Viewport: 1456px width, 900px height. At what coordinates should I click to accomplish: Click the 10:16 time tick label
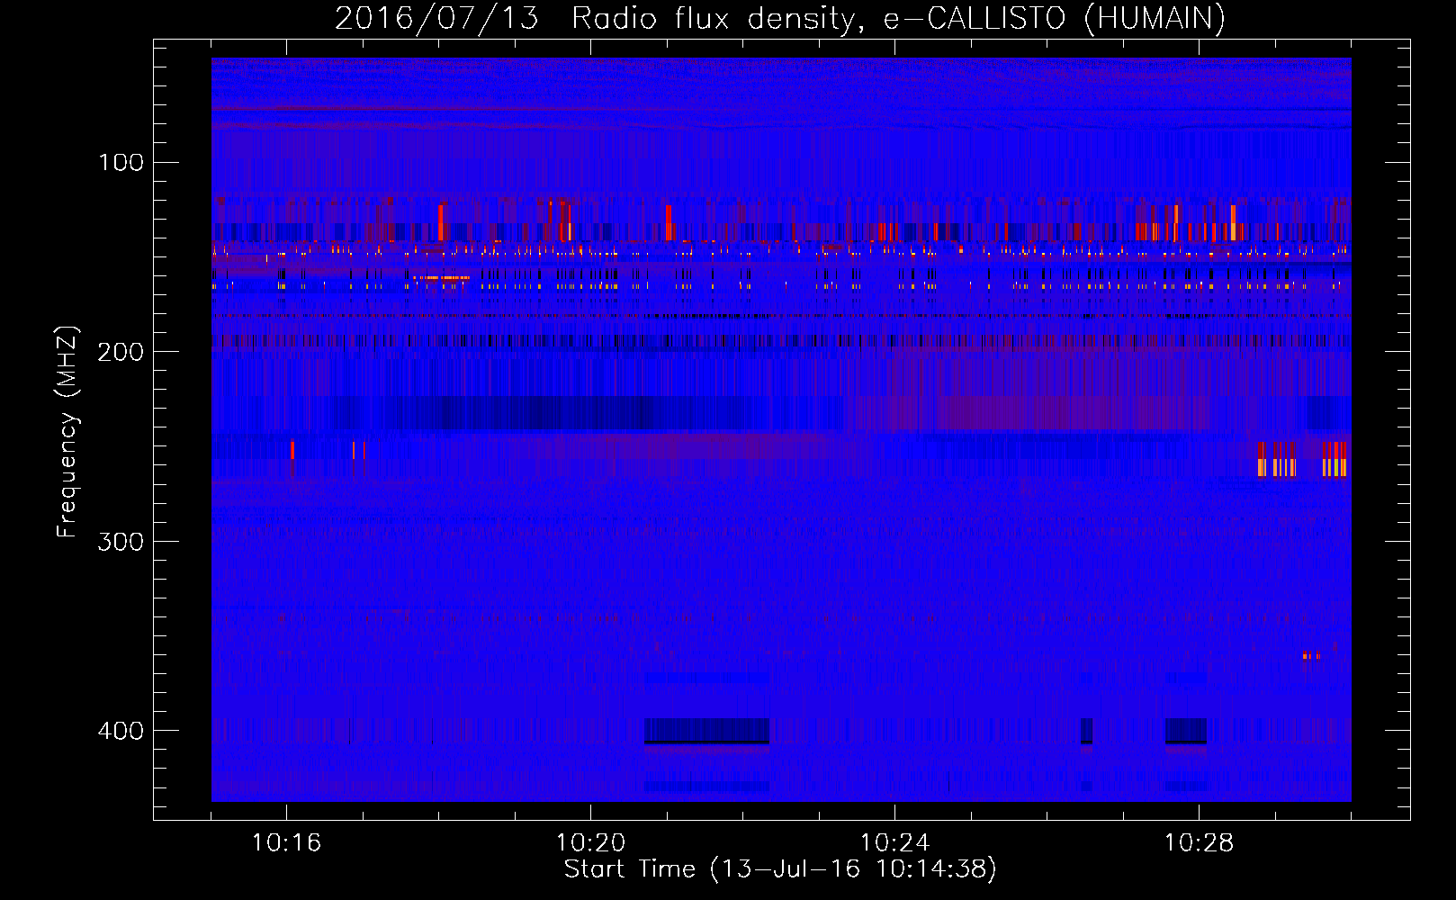point(286,843)
